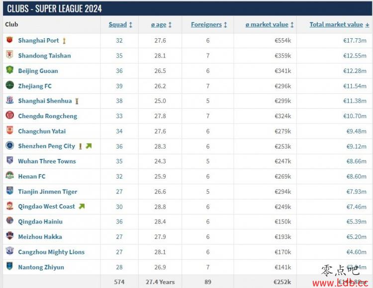
Task: Open the Wuhan Three Towns club link
Action: [x=47, y=161]
